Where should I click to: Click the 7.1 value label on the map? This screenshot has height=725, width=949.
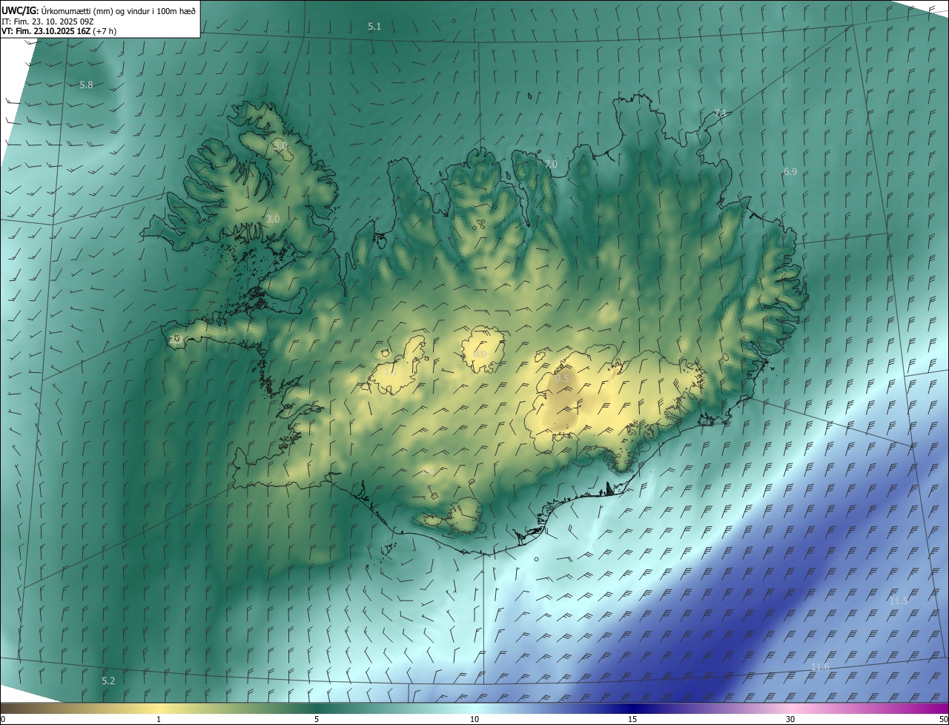[x=720, y=113]
